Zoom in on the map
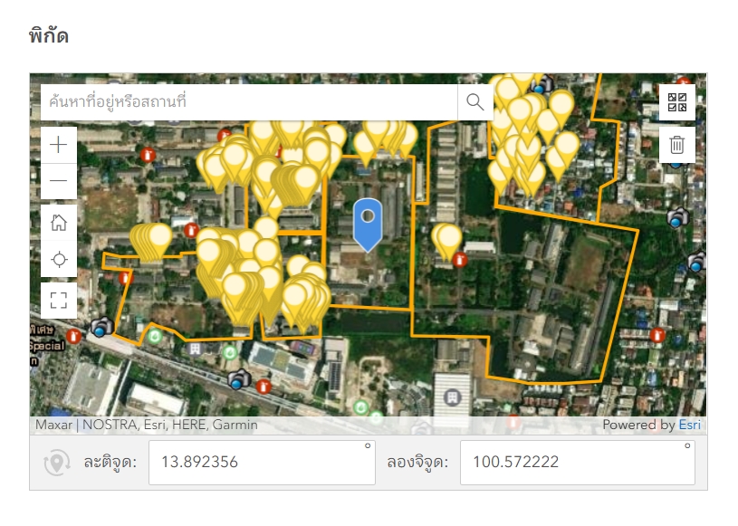The image size is (738, 526). [59, 145]
